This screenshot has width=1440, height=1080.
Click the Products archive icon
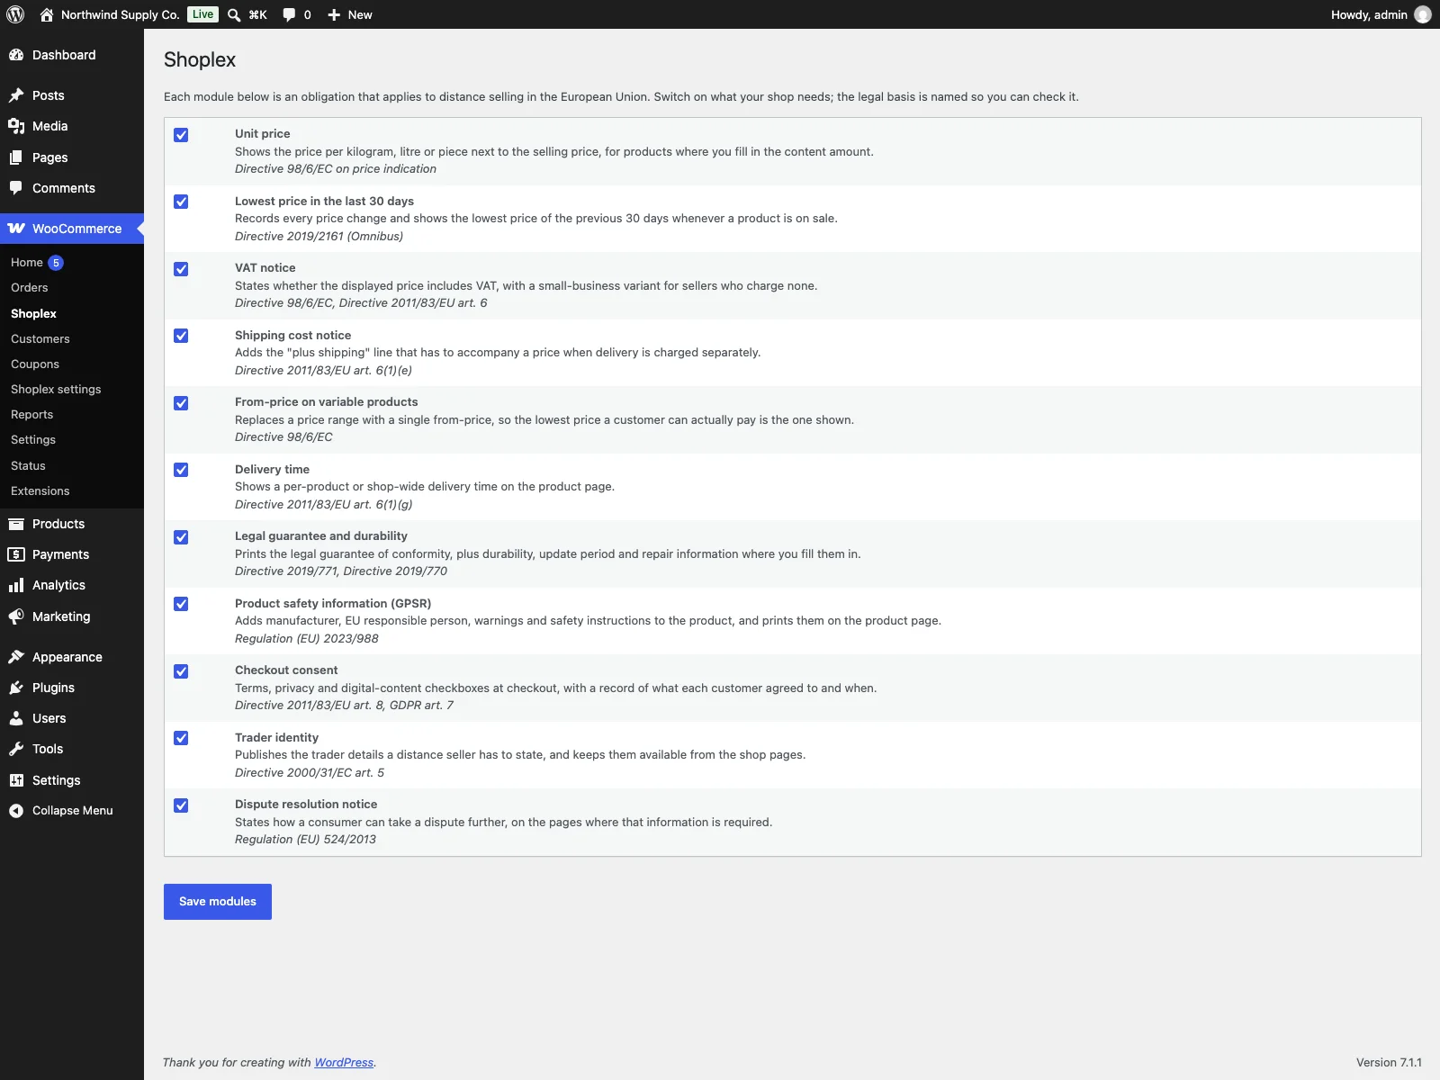click(16, 524)
